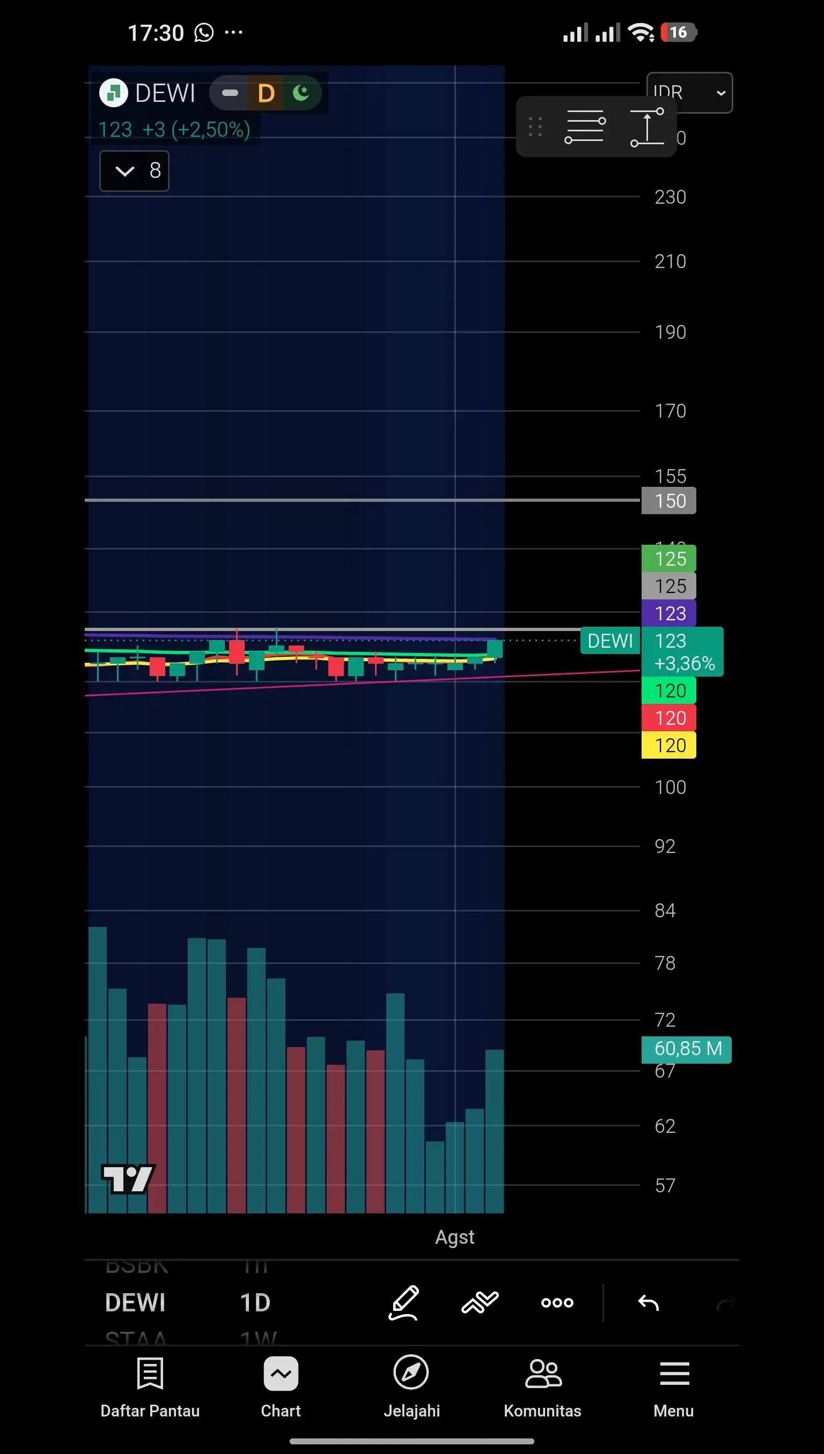Open the indicators panel icon
The height and width of the screenshot is (1454, 824).
pos(480,1302)
